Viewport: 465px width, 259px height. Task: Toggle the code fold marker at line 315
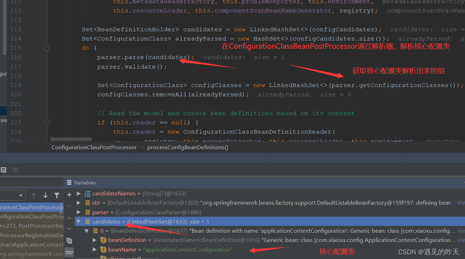47,48
